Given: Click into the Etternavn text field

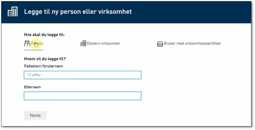Looking at the screenshot, I should point(82,96).
